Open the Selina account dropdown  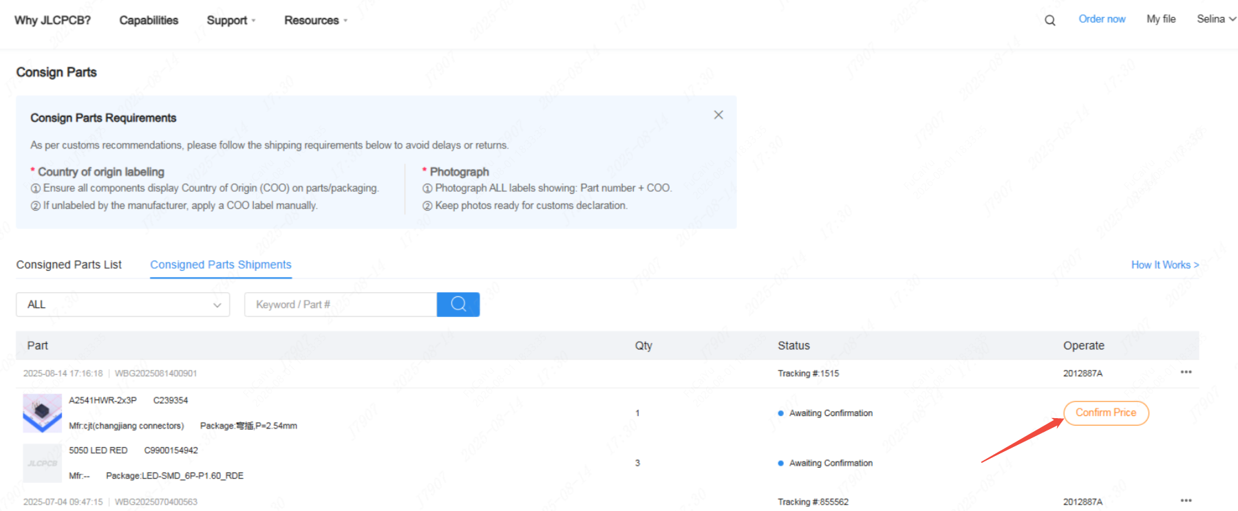point(1216,19)
